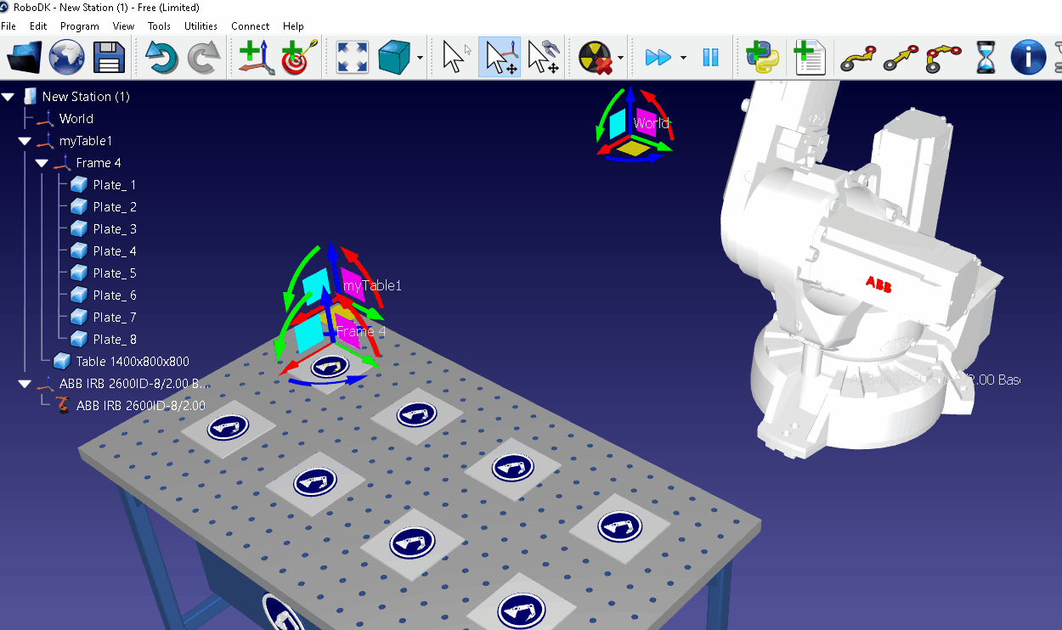Click the Fit All view icon
Image resolution: width=1062 pixels, height=630 pixels.
tap(352, 58)
